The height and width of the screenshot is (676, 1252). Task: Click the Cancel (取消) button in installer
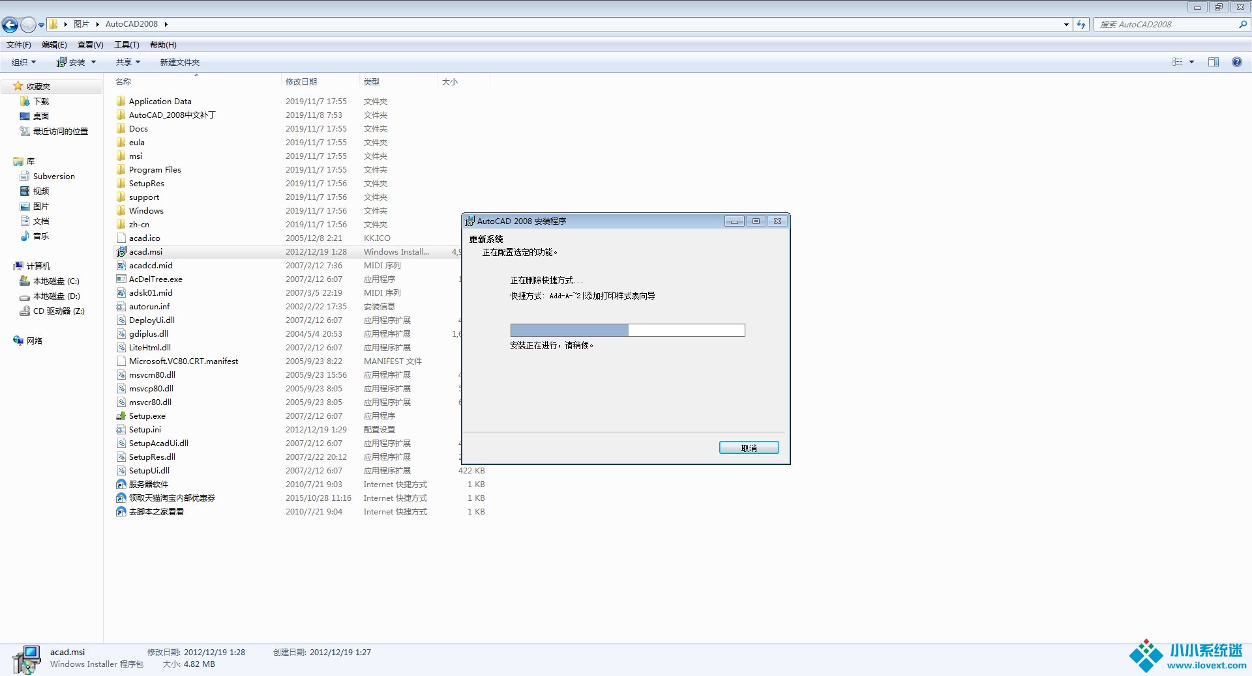pyautogui.click(x=749, y=448)
